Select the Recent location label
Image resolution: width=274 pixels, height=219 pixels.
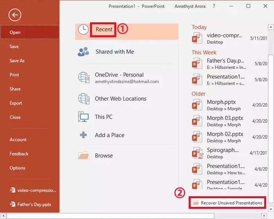coord(104,29)
